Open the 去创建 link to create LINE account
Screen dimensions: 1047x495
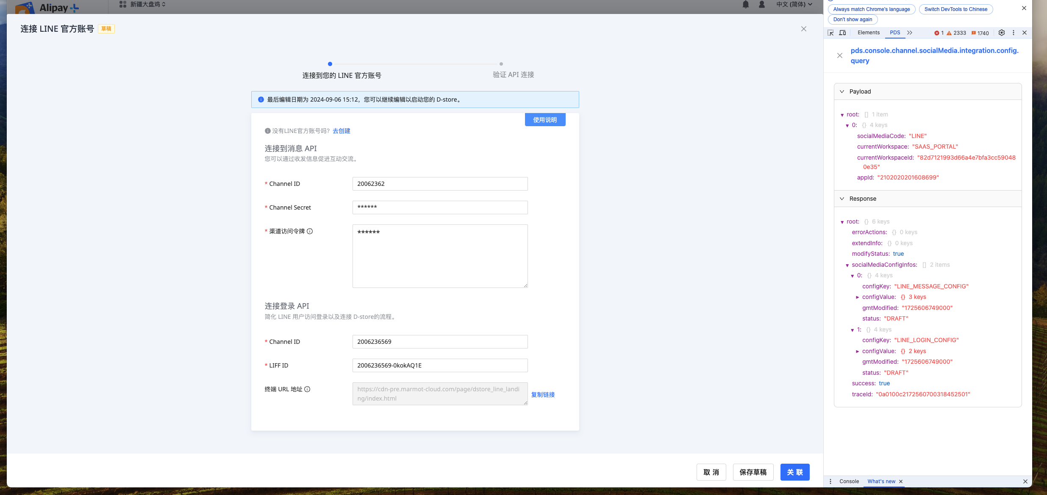(341, 131)
